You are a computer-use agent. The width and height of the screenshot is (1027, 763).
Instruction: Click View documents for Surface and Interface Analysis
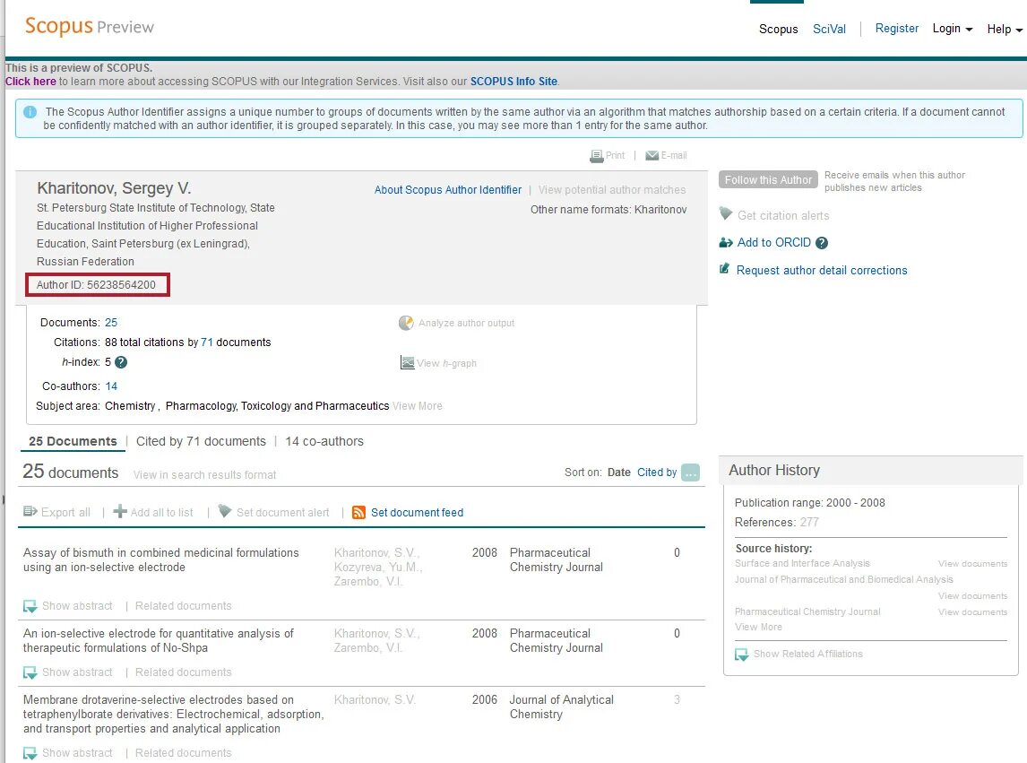click(972, 564)
